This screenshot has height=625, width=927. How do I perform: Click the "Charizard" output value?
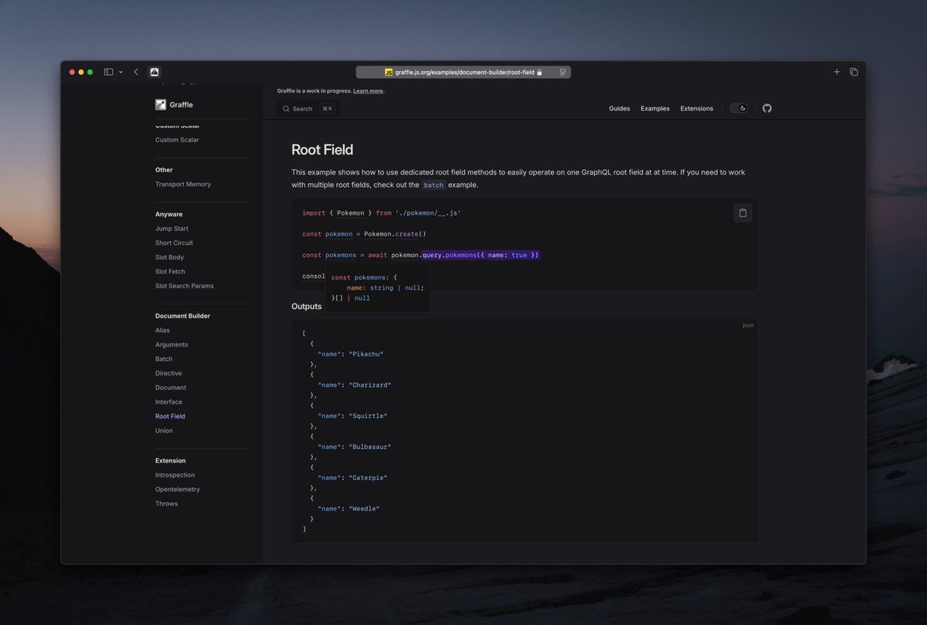coord(370,385)
